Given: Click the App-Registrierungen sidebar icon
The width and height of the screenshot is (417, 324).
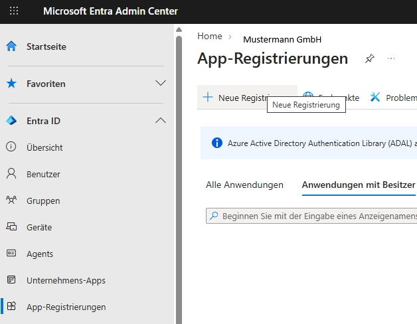Looking at the screenshot, I should (x=11, y=306).
